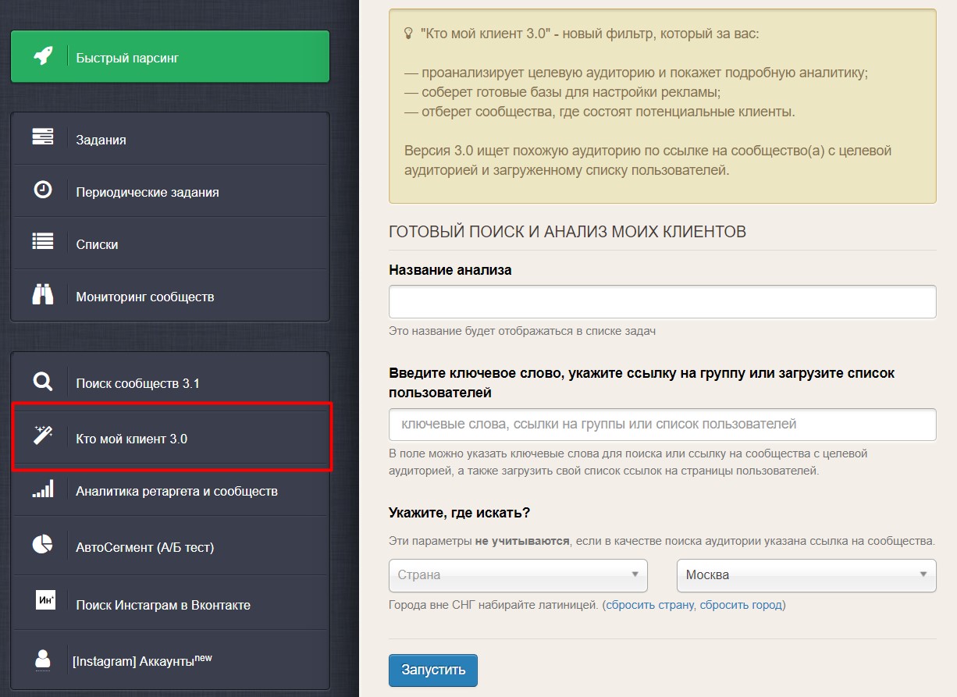The height and width of the screenshot is (697, 957).
Task: Open the Страна dropdown
Action: pyautogui.click(x=518, y=575)
